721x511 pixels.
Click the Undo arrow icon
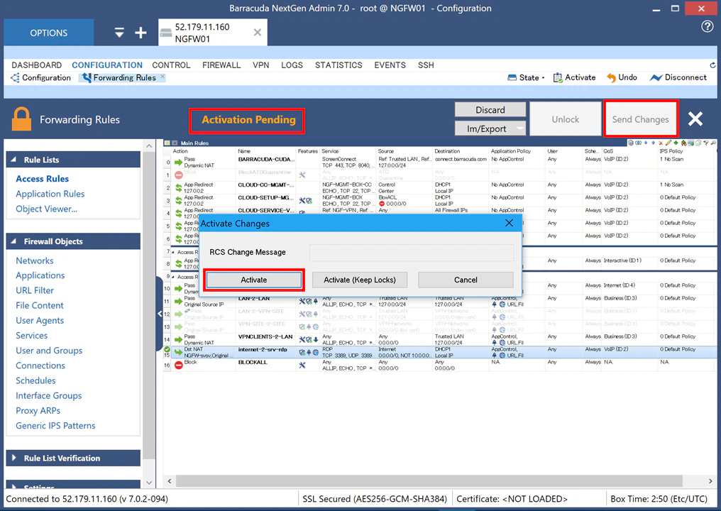pos(611,78)
